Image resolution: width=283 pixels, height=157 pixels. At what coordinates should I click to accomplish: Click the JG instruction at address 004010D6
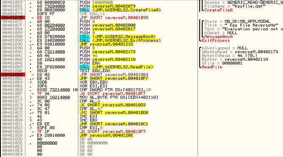[113, 131]
